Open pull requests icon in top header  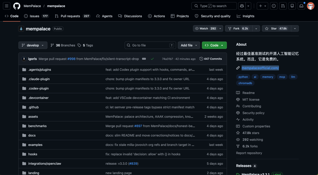click(x=283, y=6)
